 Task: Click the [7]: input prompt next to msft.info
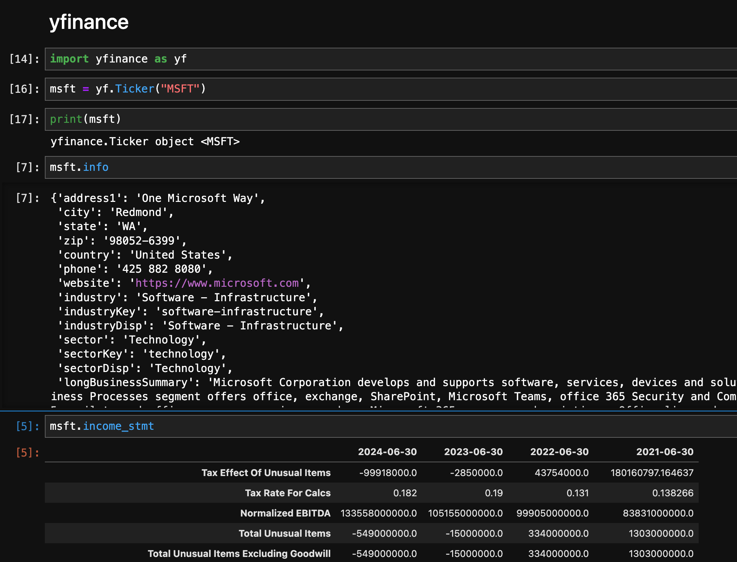(27, 167)
